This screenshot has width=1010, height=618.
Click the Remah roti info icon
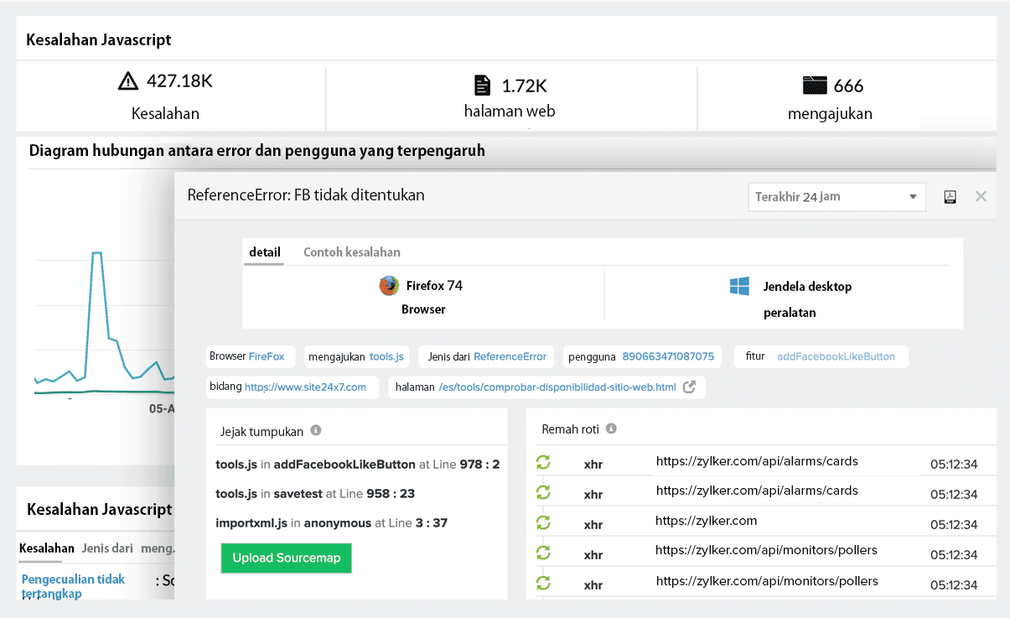click(x=610, y=428)
